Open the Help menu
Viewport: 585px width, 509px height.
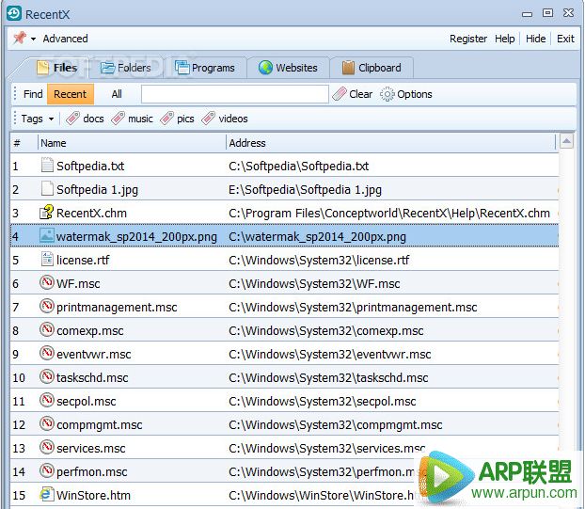coord(504,39)
